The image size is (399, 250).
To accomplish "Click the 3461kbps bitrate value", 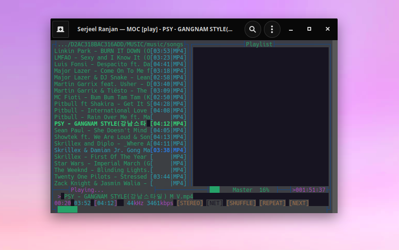I will 160,203.
